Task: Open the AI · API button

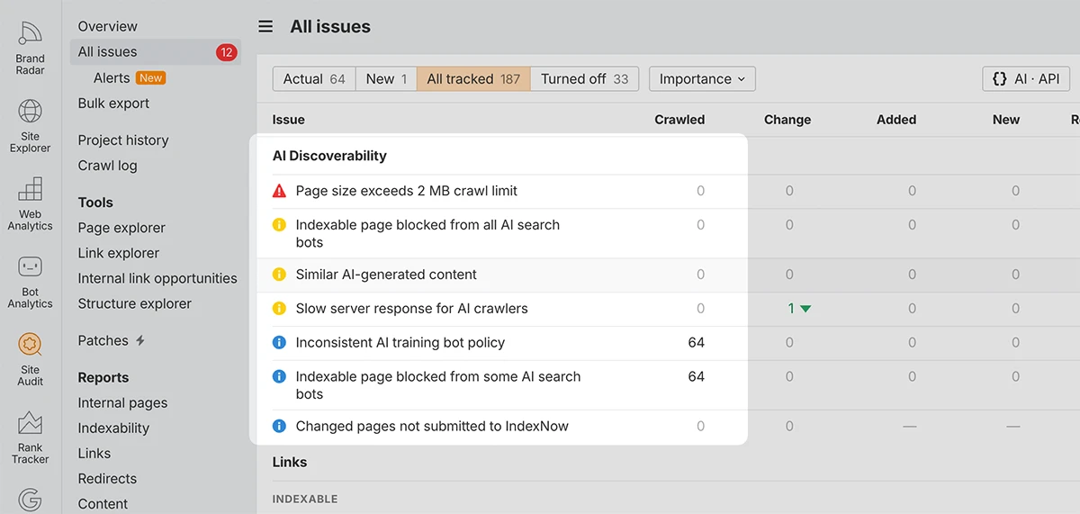Action: click(x=1026, y=79)
